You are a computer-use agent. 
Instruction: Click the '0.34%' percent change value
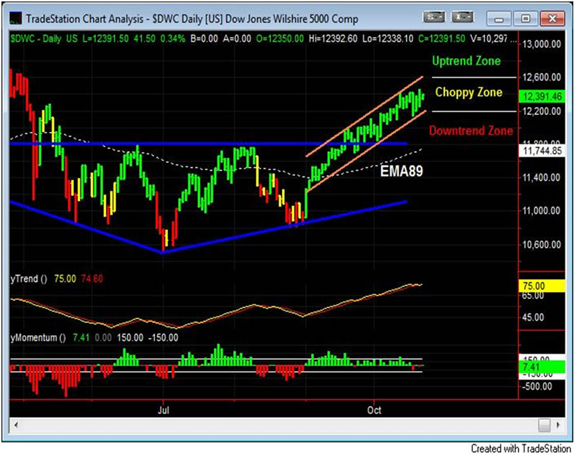pyautogui.click(x=172, y=39)
